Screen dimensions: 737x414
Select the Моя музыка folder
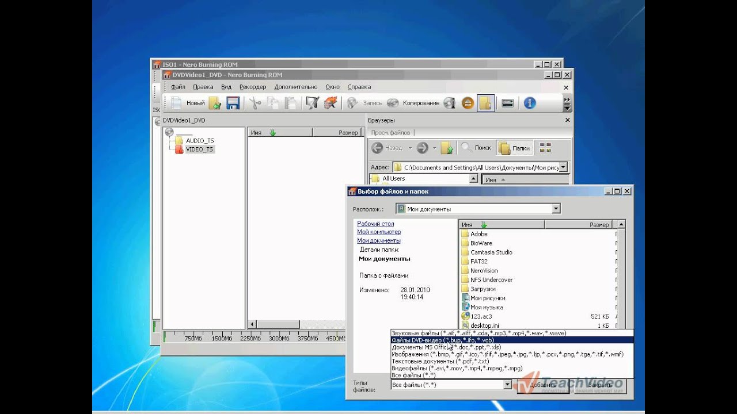[487, 308]
